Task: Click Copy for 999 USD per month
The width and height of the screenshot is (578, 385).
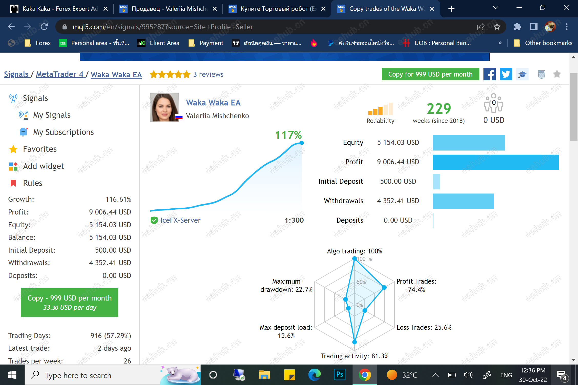Action: click(x=430, y=74)
